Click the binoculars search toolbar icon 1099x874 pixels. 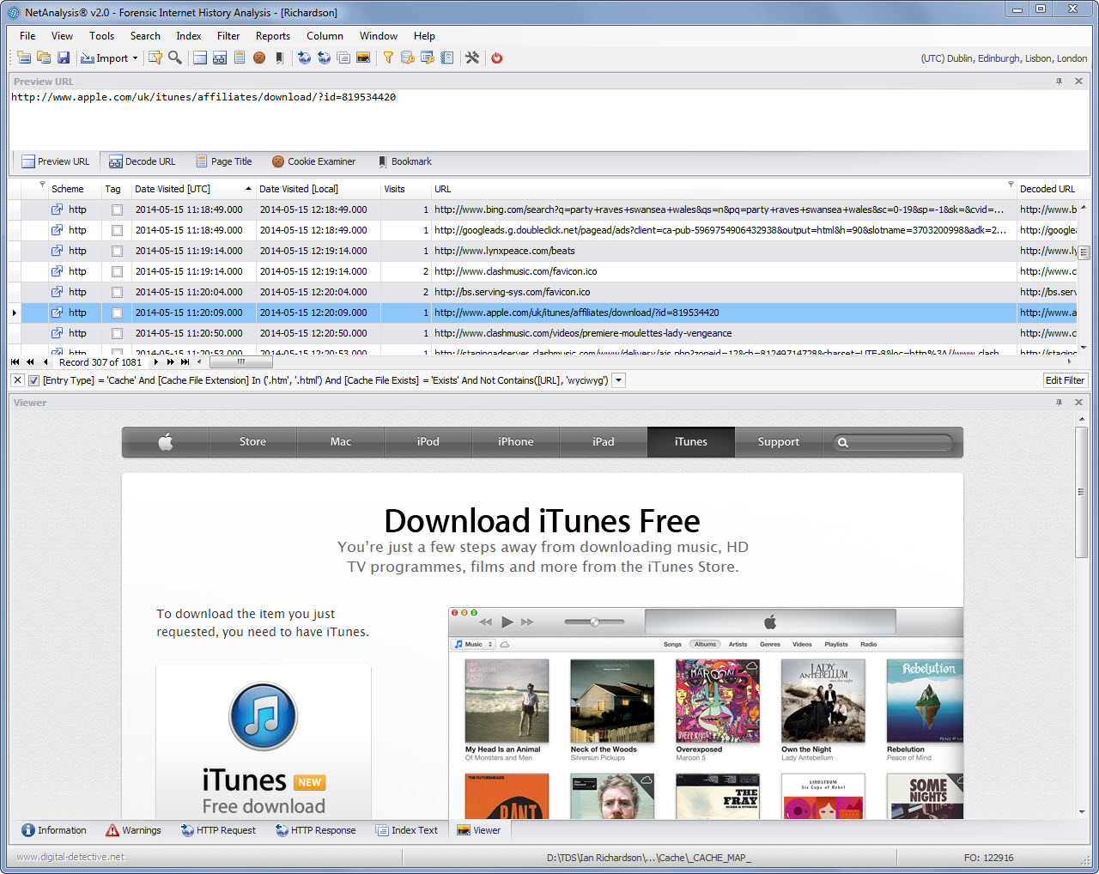pyautogui.click(x=220, y=58)
